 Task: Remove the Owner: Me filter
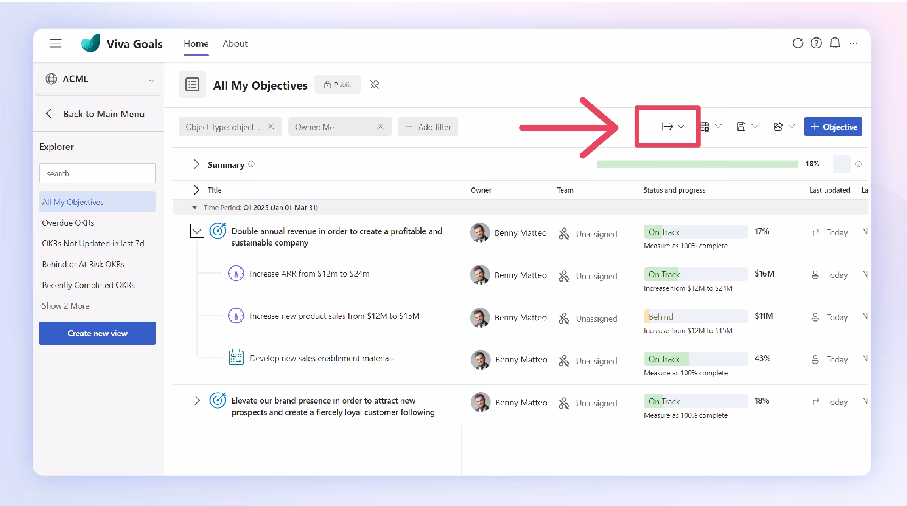tap(380, 127)
